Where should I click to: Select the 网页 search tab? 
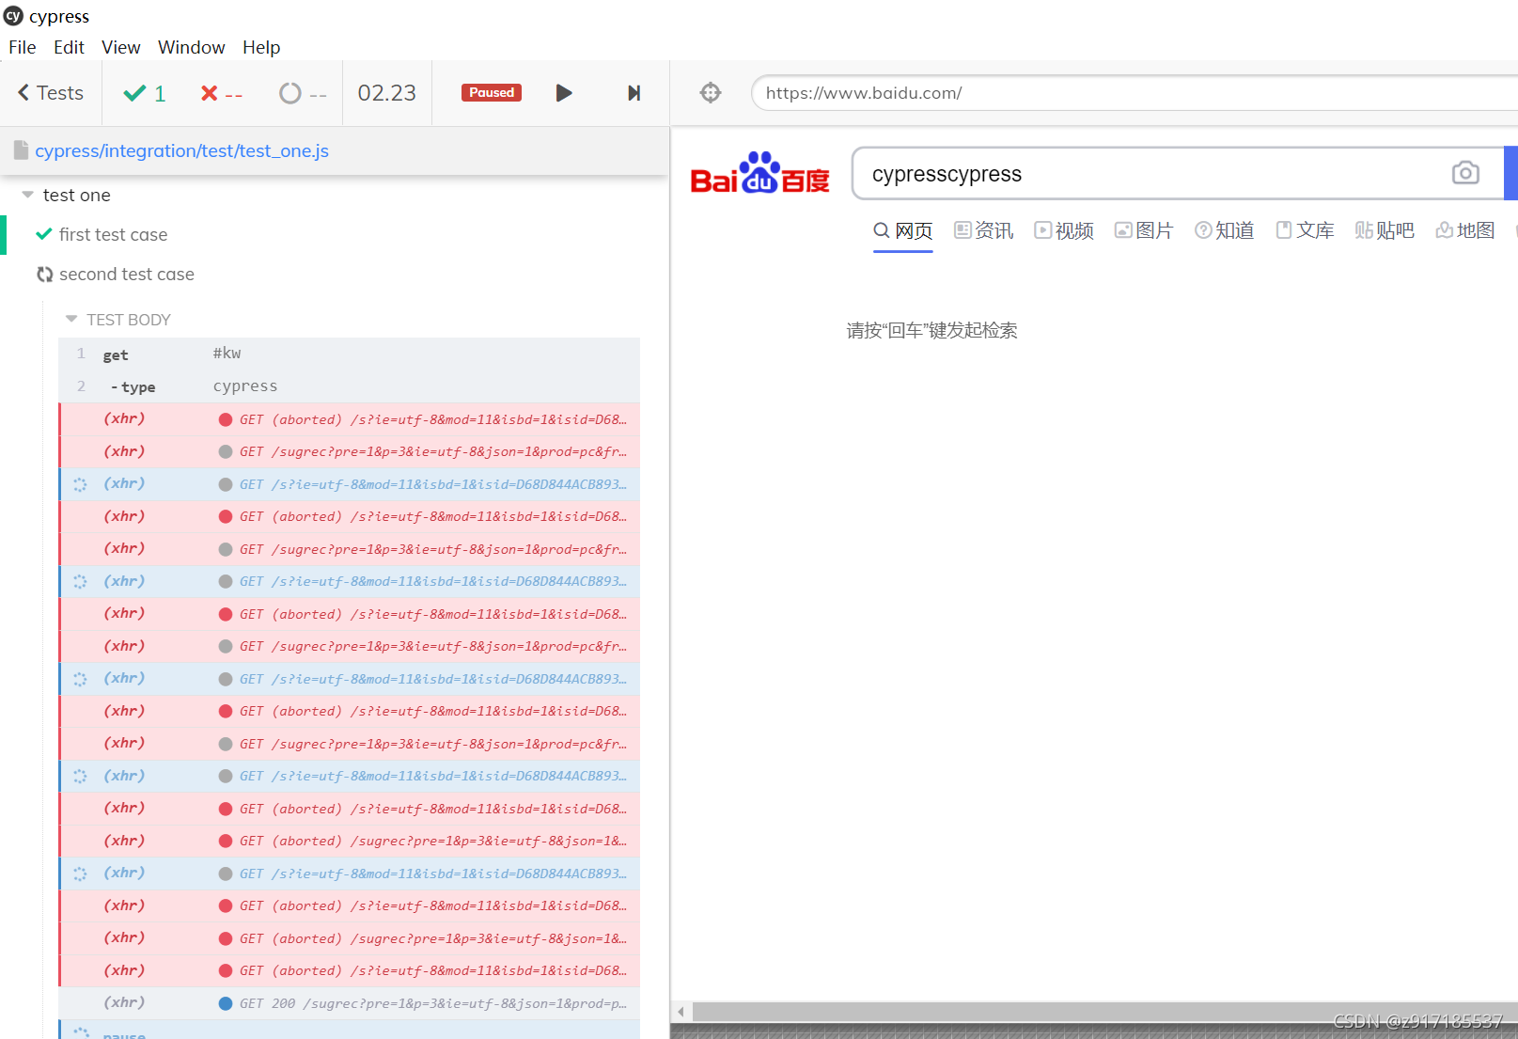pos(903,230)
